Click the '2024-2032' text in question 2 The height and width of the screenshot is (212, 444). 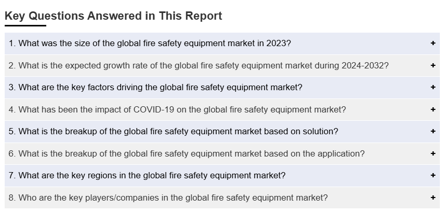pyautogui.click(x=364, y=66)
